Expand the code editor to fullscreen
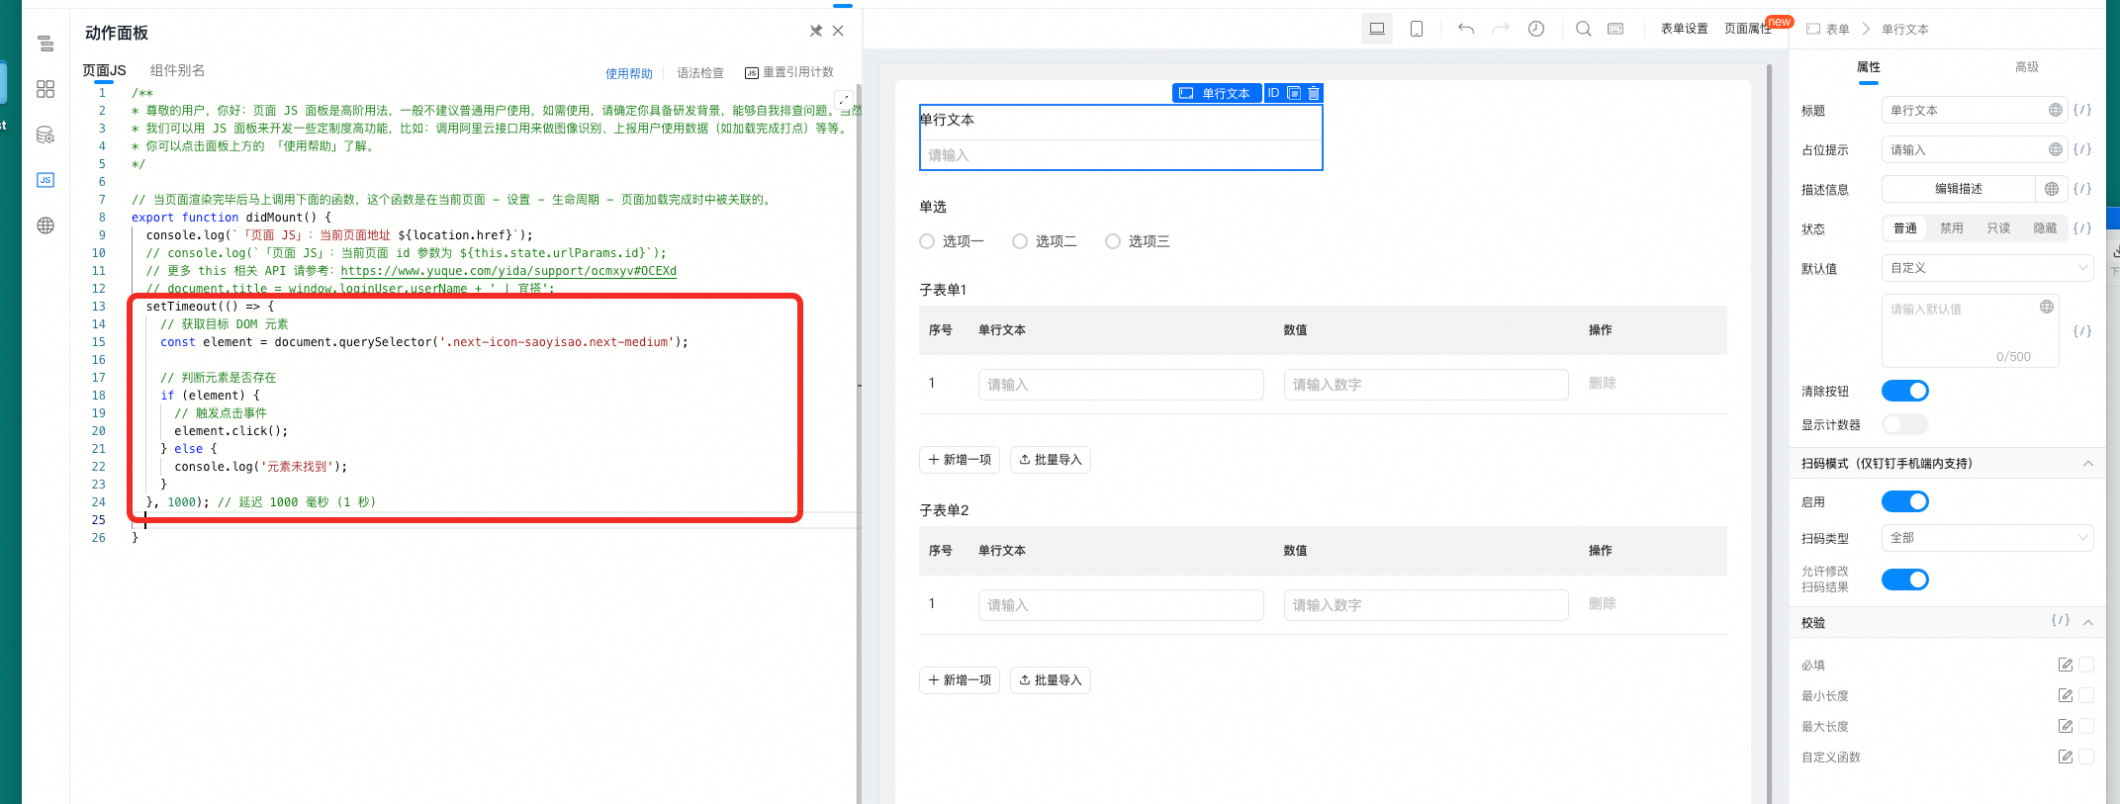2120x804 pixels. click(x=843, y=99)
